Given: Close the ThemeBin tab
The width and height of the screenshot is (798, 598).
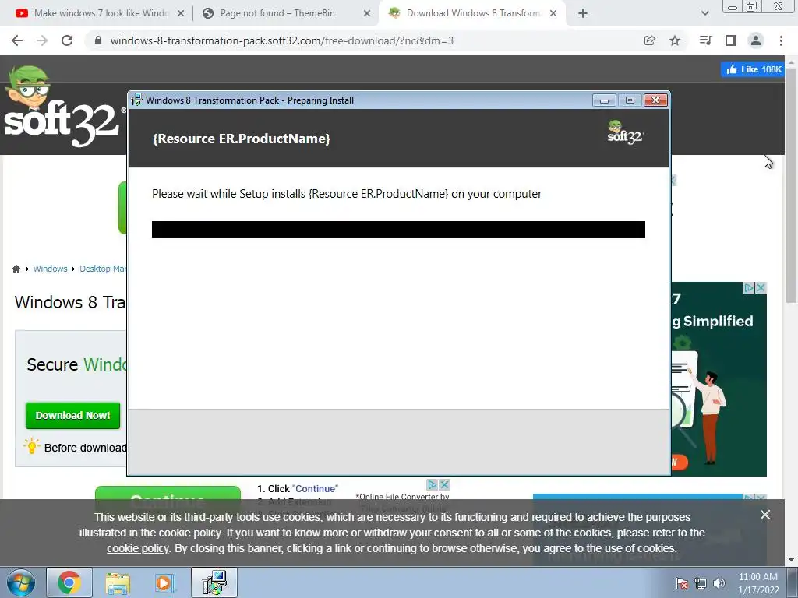Looking at the screenshot, I should pos(367,14).
